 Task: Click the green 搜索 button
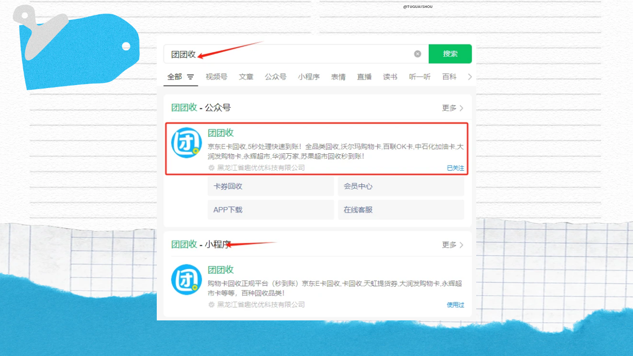[x=450, y=54]
